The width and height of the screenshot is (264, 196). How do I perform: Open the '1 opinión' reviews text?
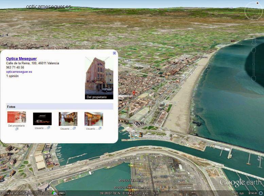point(12,76)
